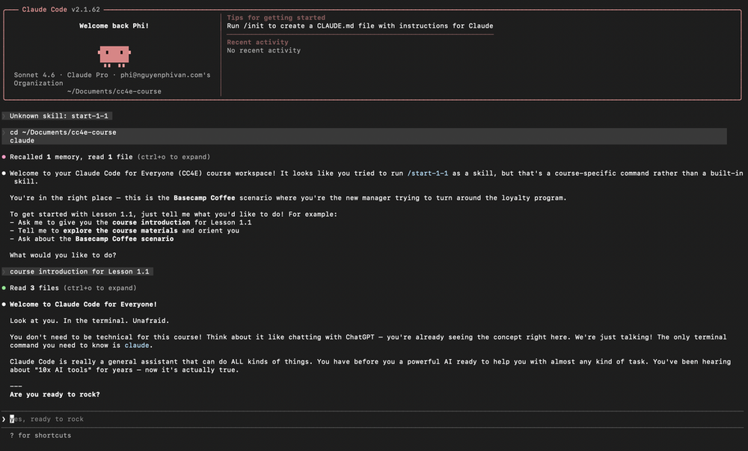Click the ~/Documents/cc4e-course path in welcome box
Viewport: 748px width, 451px height.
[114, 91]
